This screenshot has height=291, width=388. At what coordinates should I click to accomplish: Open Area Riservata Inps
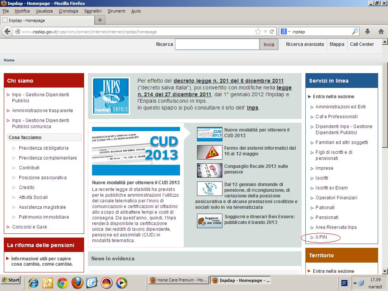click(x=336, y=227)
